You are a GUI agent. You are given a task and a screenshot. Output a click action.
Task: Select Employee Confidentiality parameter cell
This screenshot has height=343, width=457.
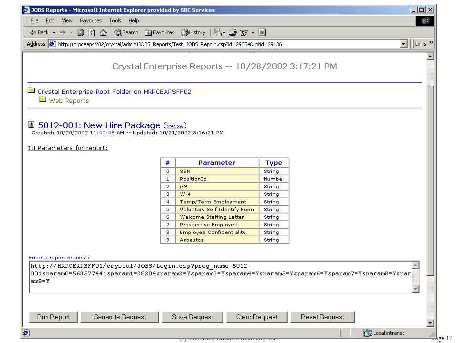(217, 232)
